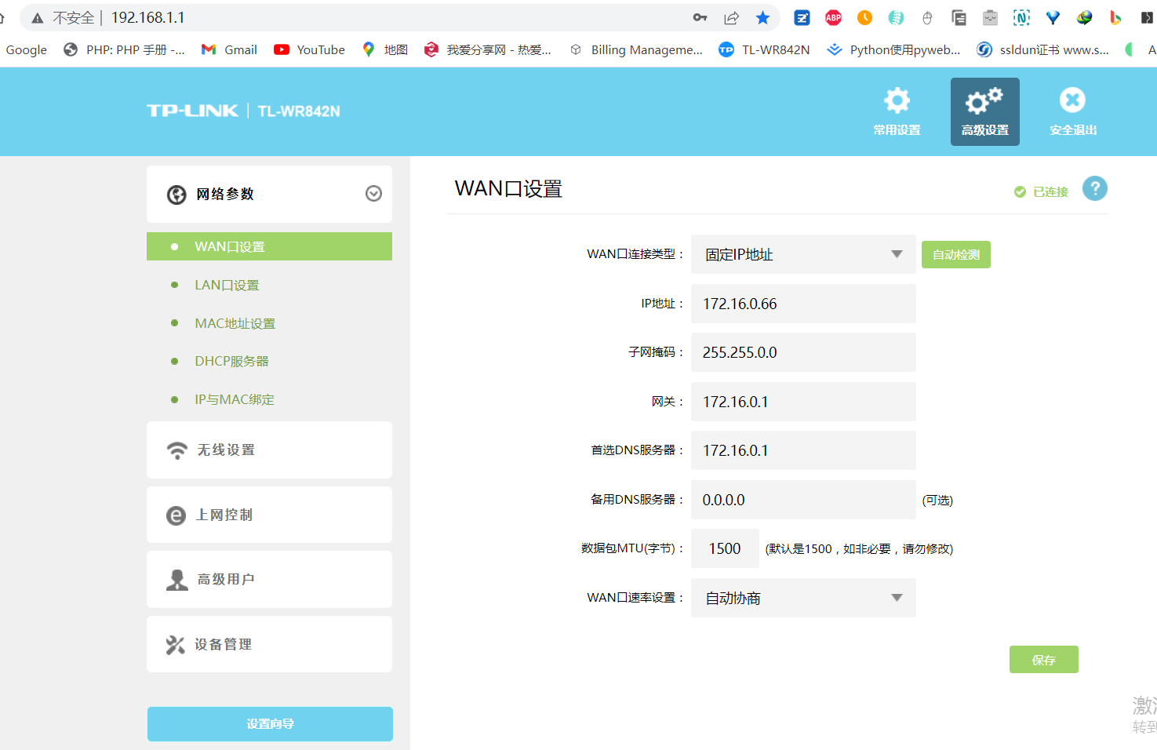
Task: Collapse the 网络参数 section chevron
Action: tap(373, 194)
